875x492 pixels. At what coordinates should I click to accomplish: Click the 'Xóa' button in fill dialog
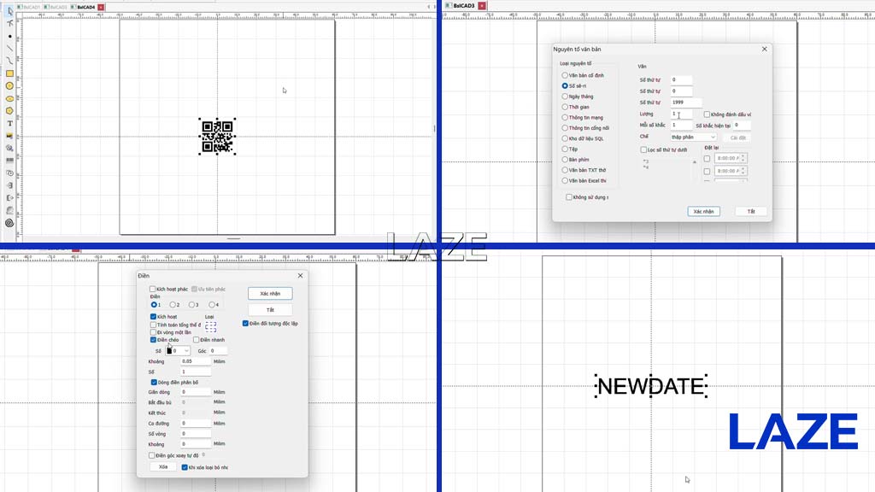pos(163,467)
